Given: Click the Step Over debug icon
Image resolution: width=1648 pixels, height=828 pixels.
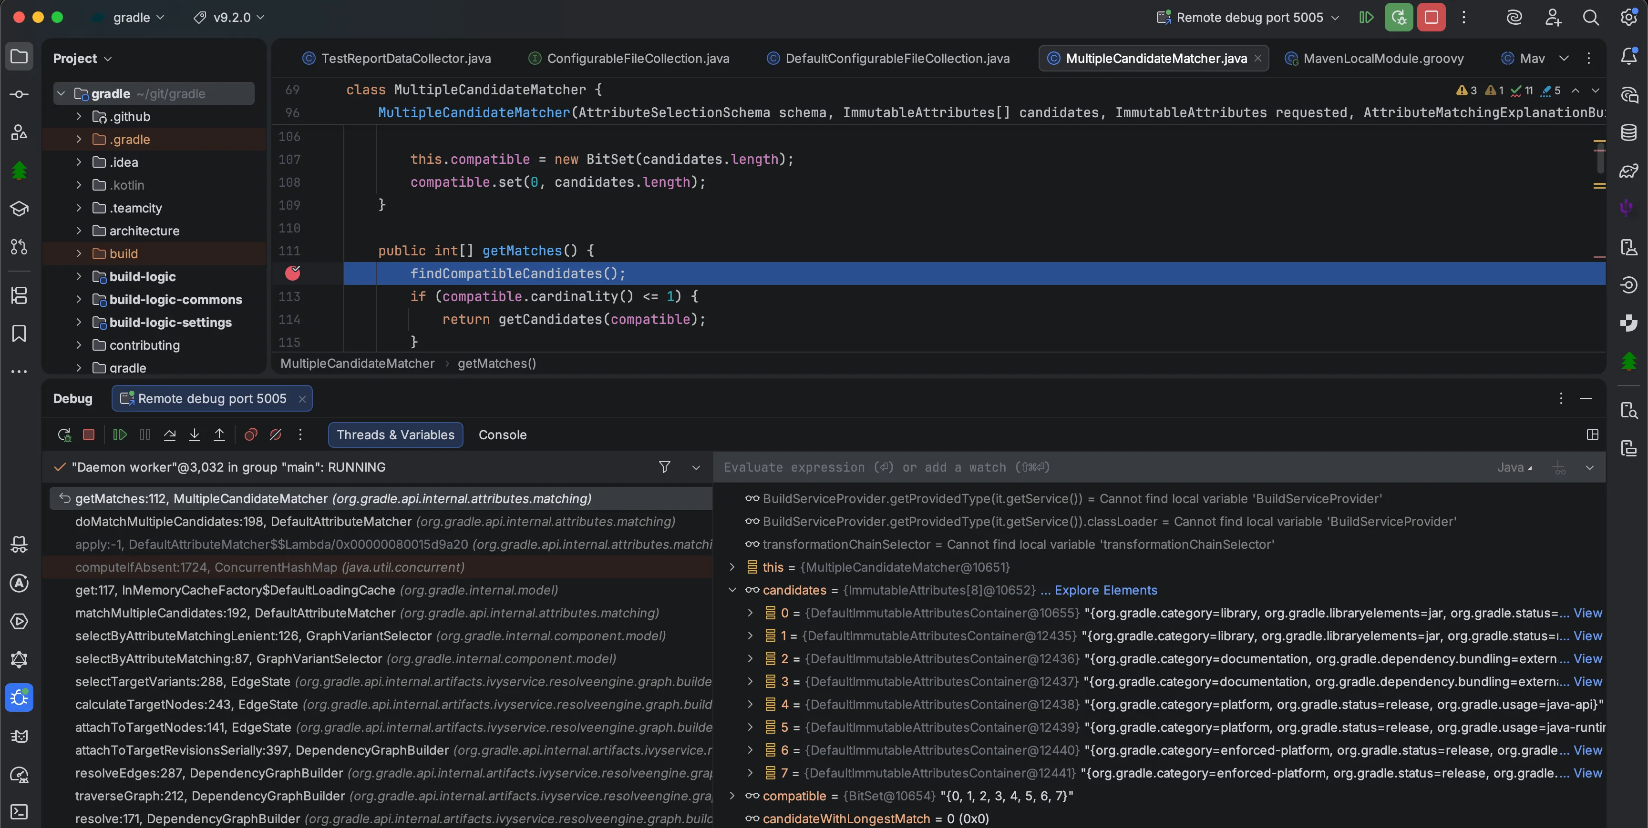Looking at the screenshot, I should point(170,435).
